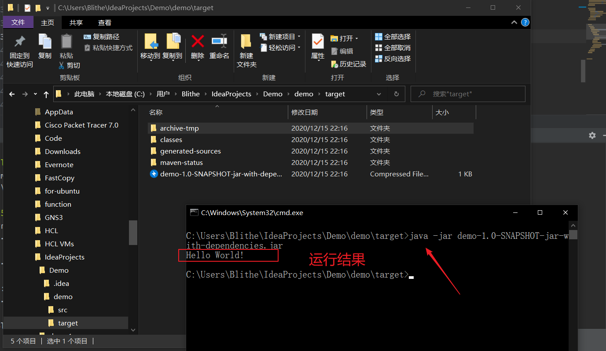
Task: Click Invert selection (反向选择)
Action: tap(393, 59)
